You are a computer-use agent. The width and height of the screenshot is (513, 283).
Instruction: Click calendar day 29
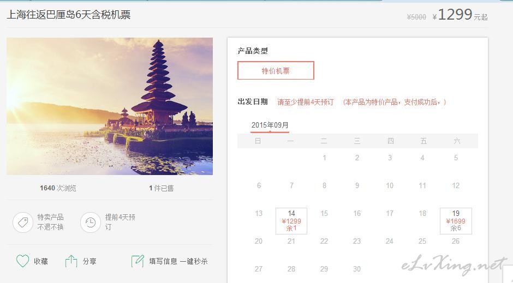pyautogui.click(x=324, y=269)
